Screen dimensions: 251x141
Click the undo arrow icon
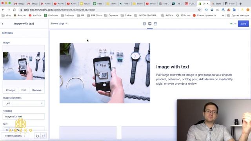tap(37, 136)
